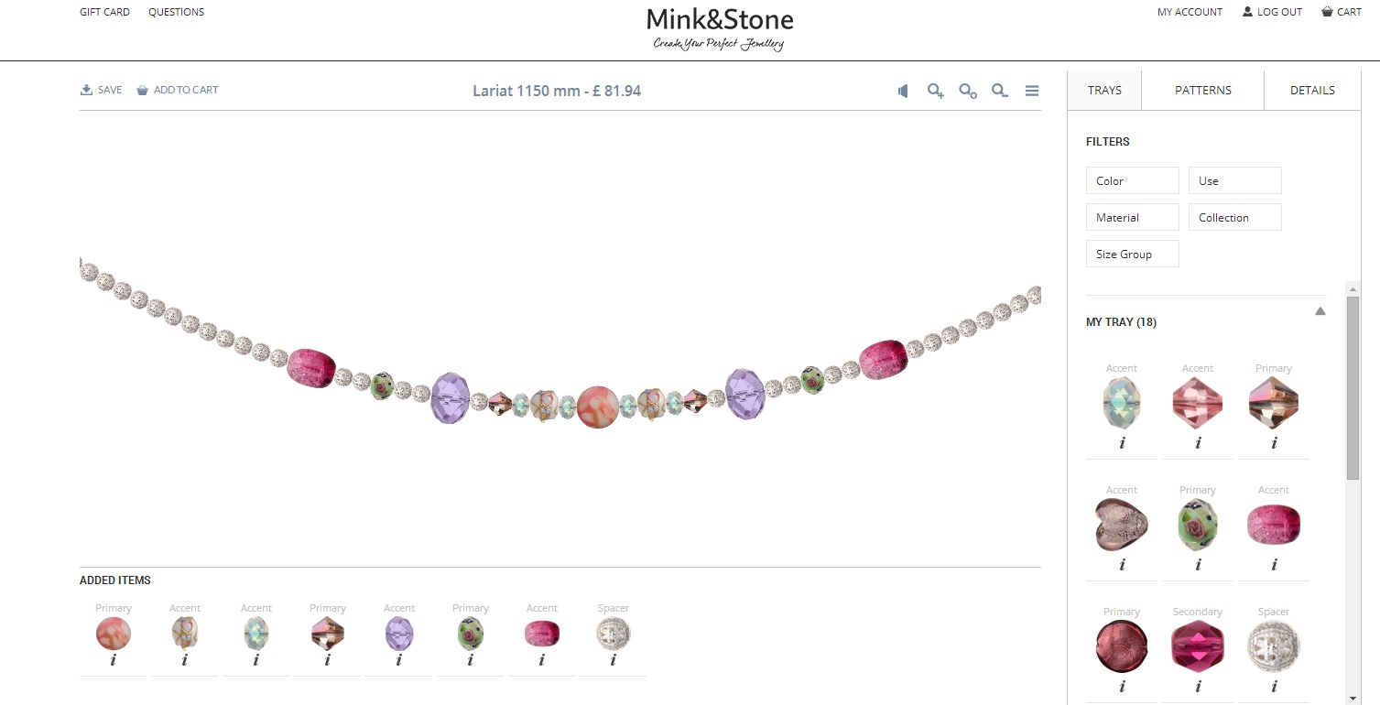This screenshot has width=1380, height=705.
Task: Open the Material filter dropdown
Action: pos(1132,217)
